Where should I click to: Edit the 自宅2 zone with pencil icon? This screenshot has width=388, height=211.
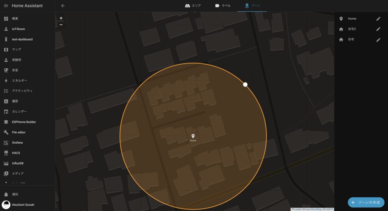pyautogui.click(x=378, y=29)
